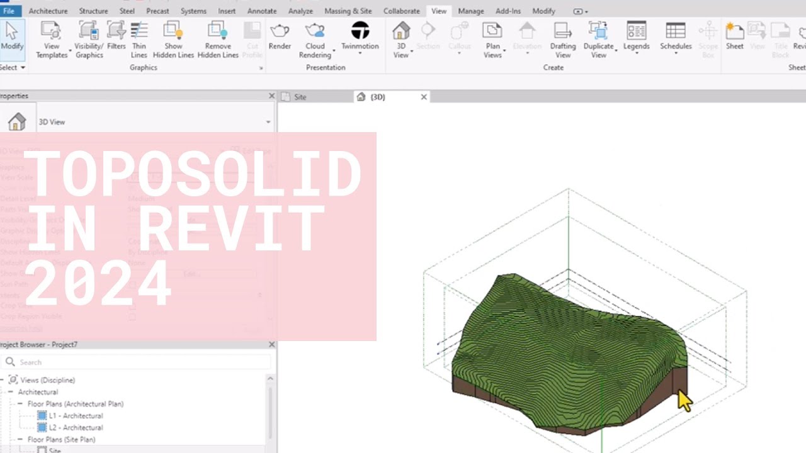This screenshot has width=806, height=453.
Task: Open the Steel tab
Action: point(127,11)
